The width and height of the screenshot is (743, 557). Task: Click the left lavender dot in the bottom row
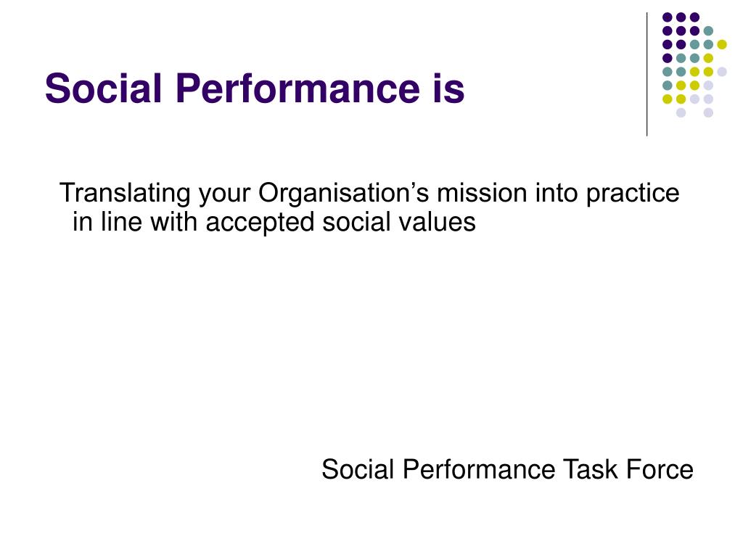(681, 112)
